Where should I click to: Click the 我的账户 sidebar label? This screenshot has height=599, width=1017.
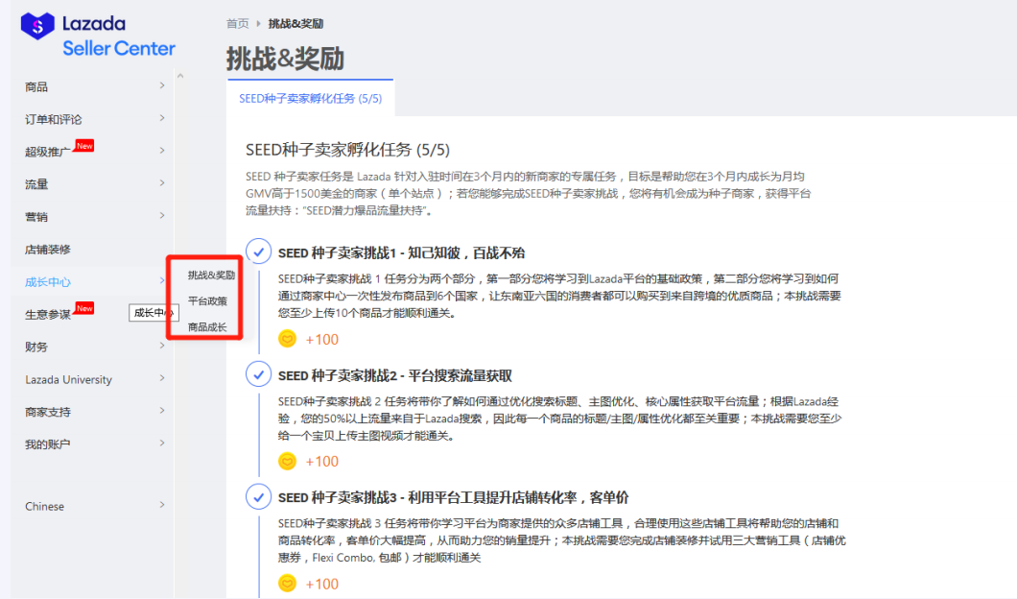tap(48, 444)
